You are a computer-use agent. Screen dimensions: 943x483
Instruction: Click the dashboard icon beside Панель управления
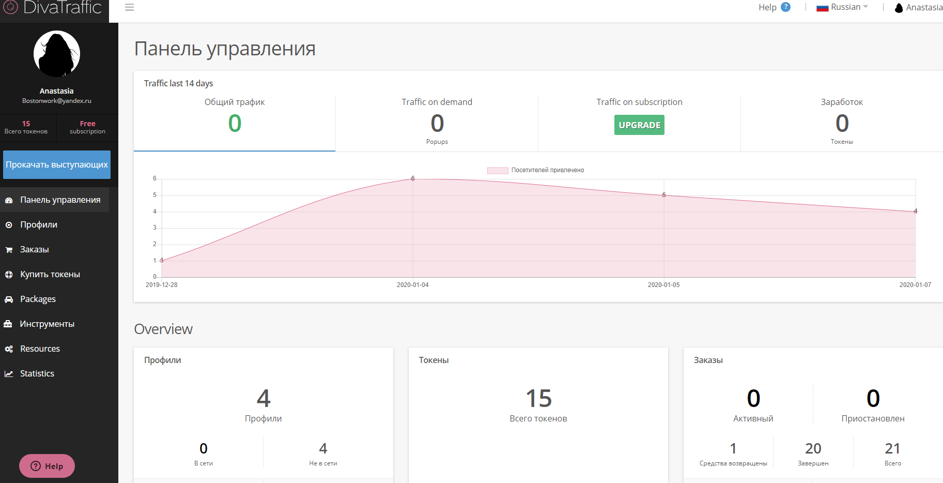point(9,200)
